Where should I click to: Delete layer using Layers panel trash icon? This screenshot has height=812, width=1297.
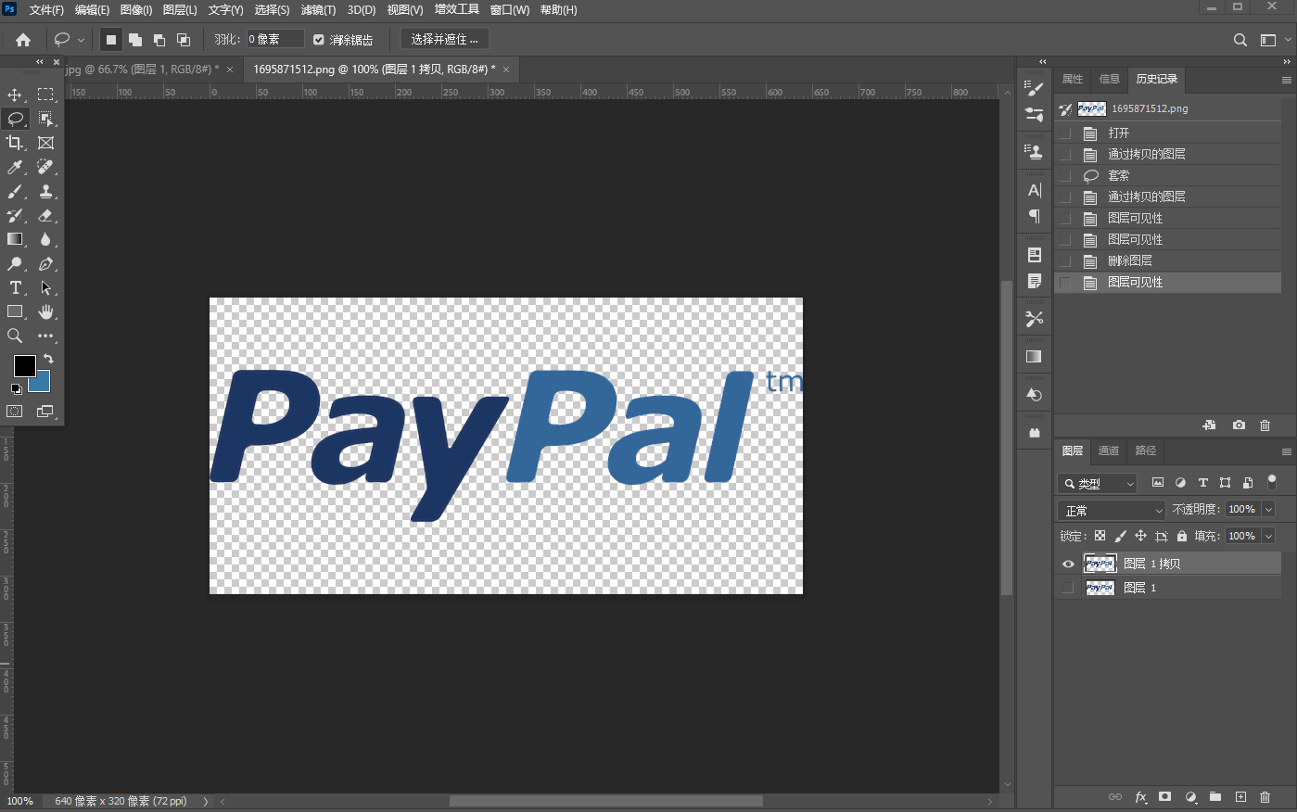coord(1265,796)
